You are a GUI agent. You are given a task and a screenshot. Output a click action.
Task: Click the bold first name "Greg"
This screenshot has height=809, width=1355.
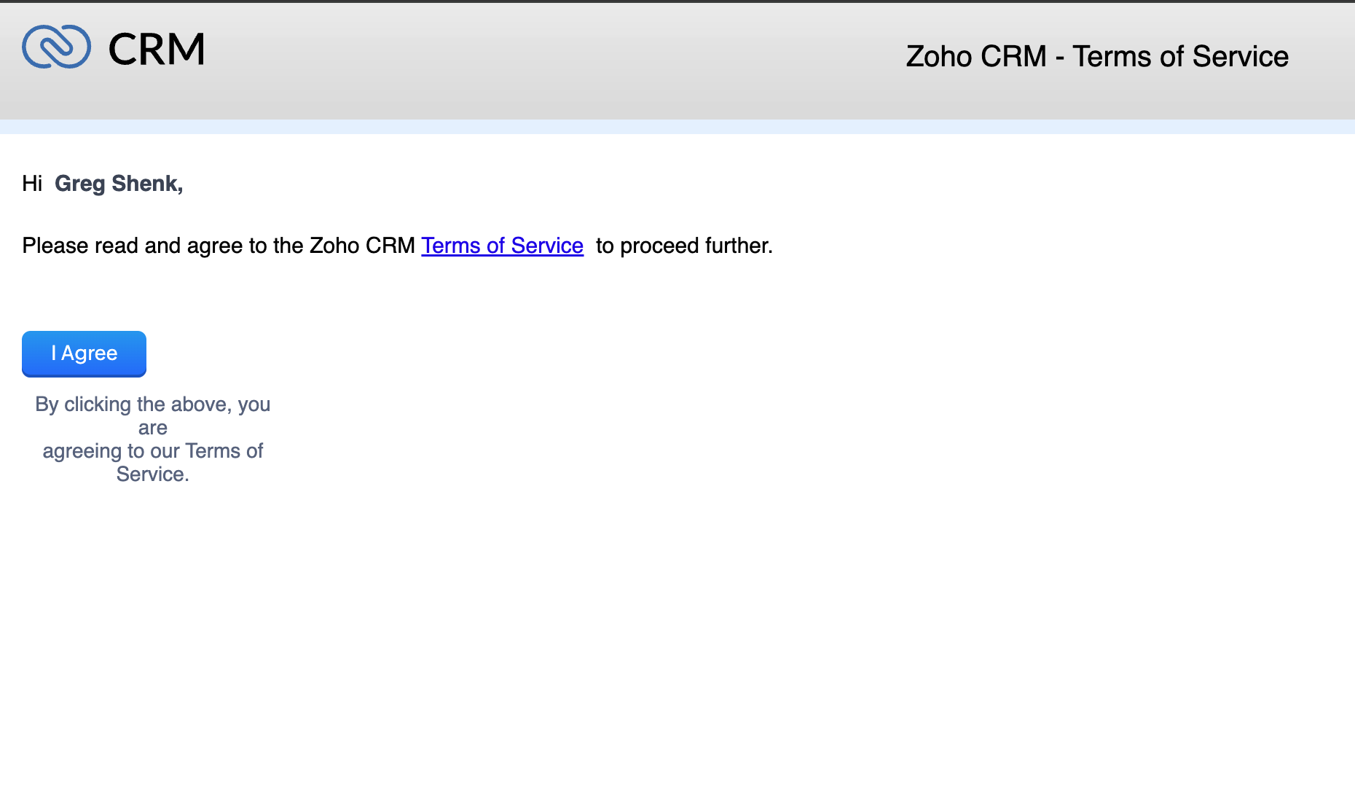[79, 184]
